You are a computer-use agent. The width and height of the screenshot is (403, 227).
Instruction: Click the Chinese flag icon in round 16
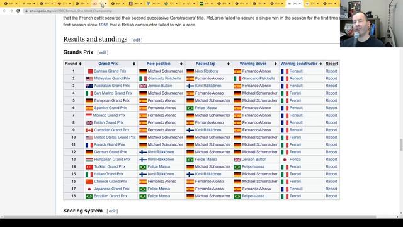[x=89, y=182]
